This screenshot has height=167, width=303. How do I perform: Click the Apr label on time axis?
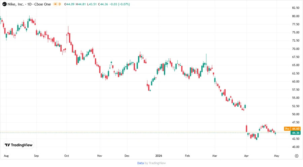[246, 156]
